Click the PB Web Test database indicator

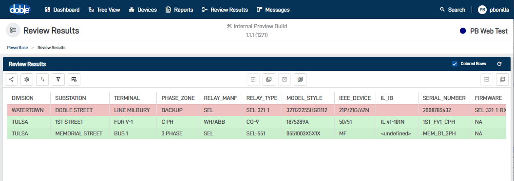[x=484, y=31]
